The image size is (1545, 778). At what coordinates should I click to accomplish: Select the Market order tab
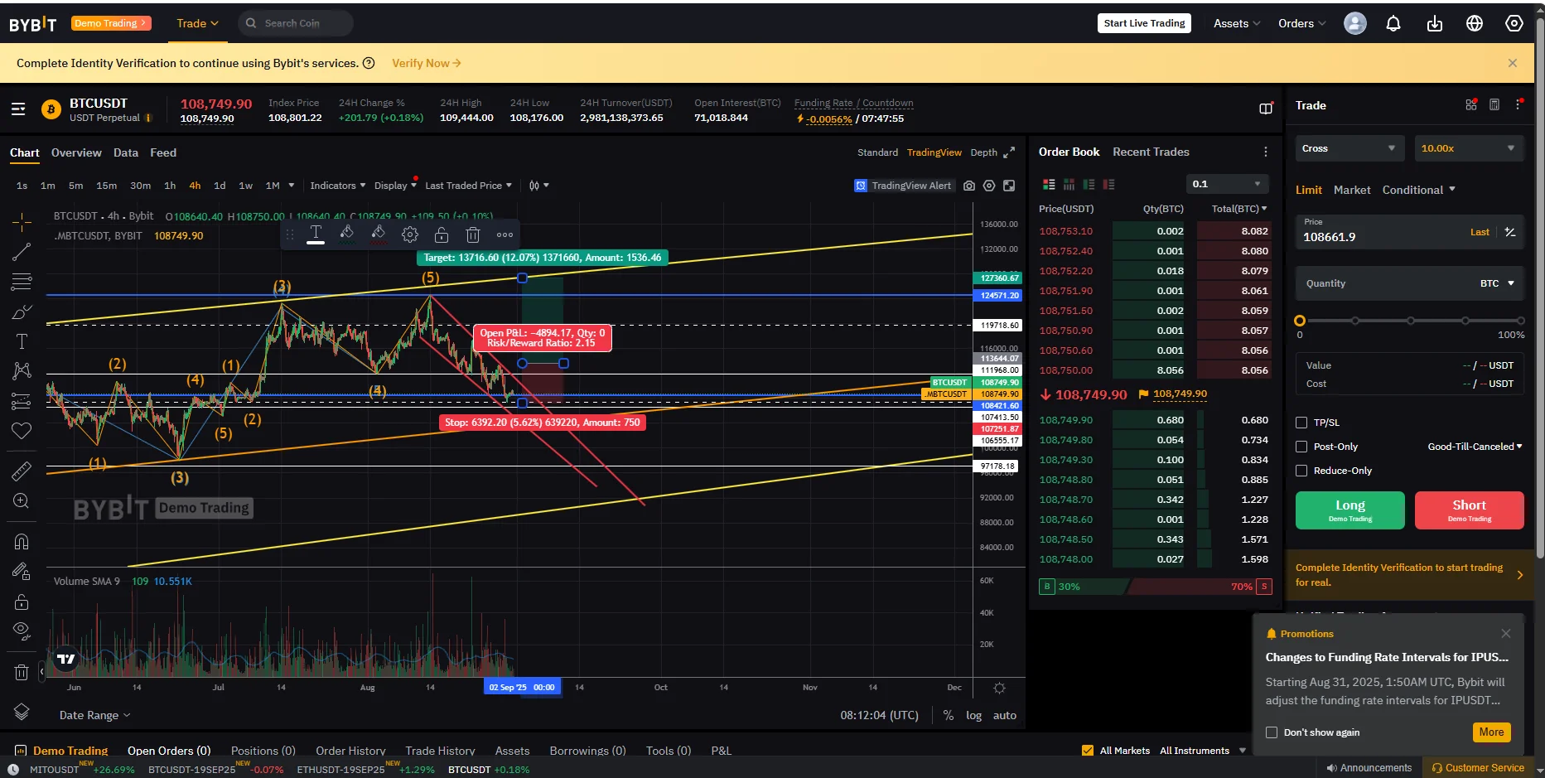1352,190
